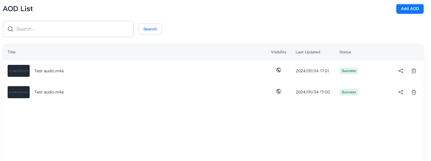Delete the audio updated at 17:00
Image resolution: width=431 pixels, height=161 pixels.
pos(414,92)
